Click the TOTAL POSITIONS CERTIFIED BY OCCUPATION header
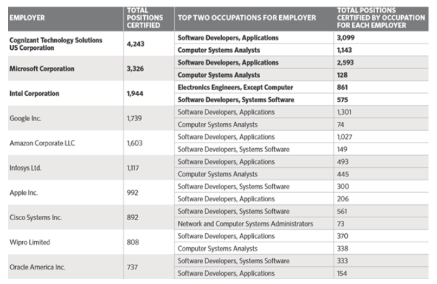Viewport: 437px width, 284px height. (x=381, y=18)
